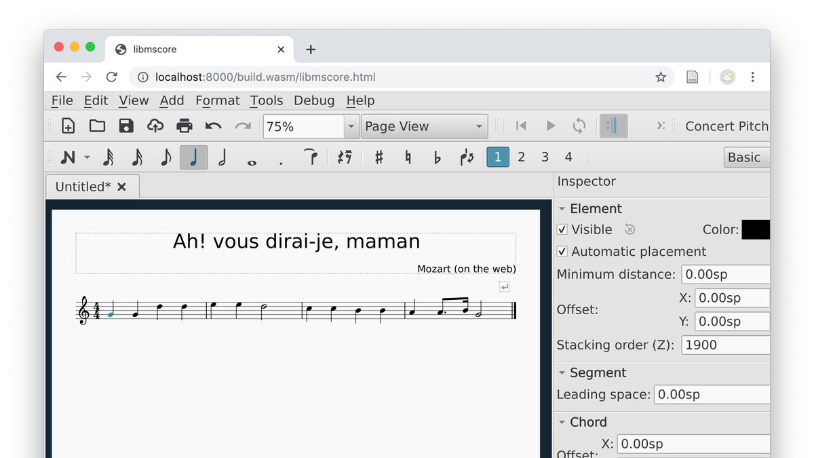Select the half note duration
Viewport: 814px width, 458px height.
point(222,157)
